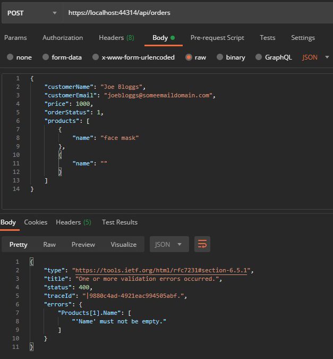Click the wrap lines icon in response toolbar
333x359 pixels.
click(202, 244)
